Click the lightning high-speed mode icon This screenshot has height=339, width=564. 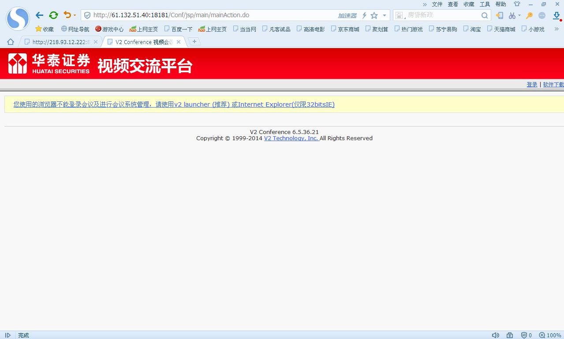coord(364,15)
